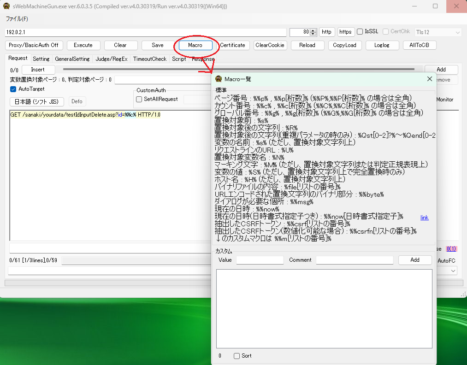The height and width of the screenshot is (365, 467).
Task: Click the AllToCB button
Action: [420, 45]
